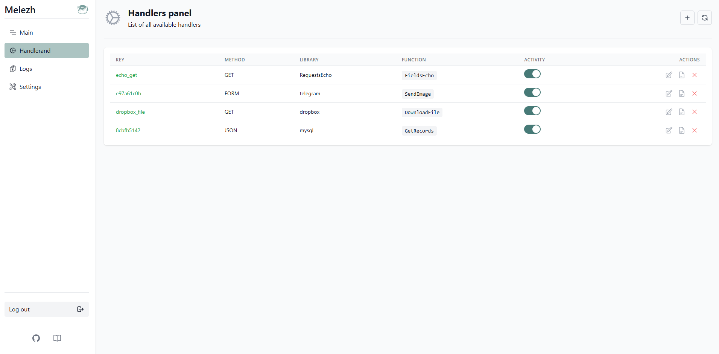Disable the dropbox_file handler activity

pos(532,111)
